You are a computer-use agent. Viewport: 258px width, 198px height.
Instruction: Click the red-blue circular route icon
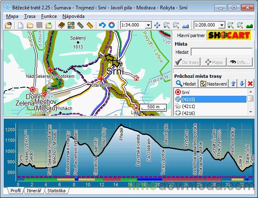pos(111,25)
